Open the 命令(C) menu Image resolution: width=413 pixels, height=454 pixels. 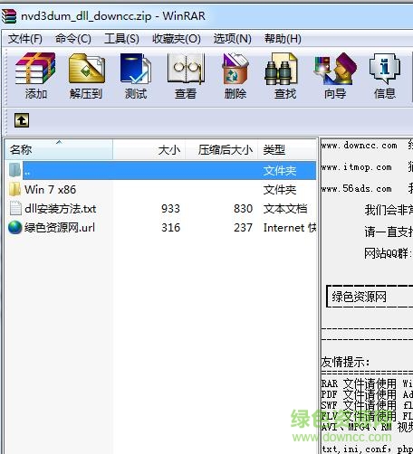tap(73, 39)
